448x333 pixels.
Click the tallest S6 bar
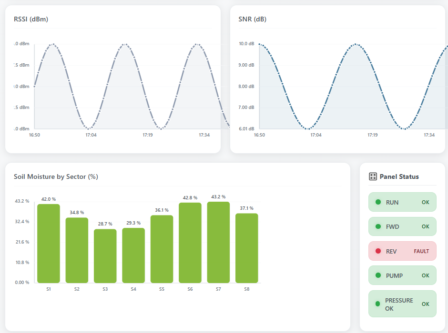[190, 243]
